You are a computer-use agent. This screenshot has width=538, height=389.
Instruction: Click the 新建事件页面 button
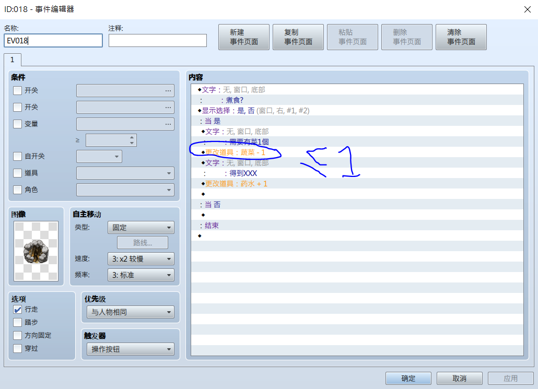[243, 37]
